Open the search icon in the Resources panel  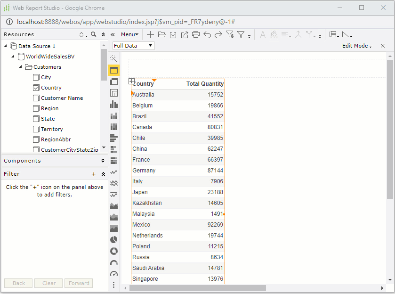click(x=94, y=34)
